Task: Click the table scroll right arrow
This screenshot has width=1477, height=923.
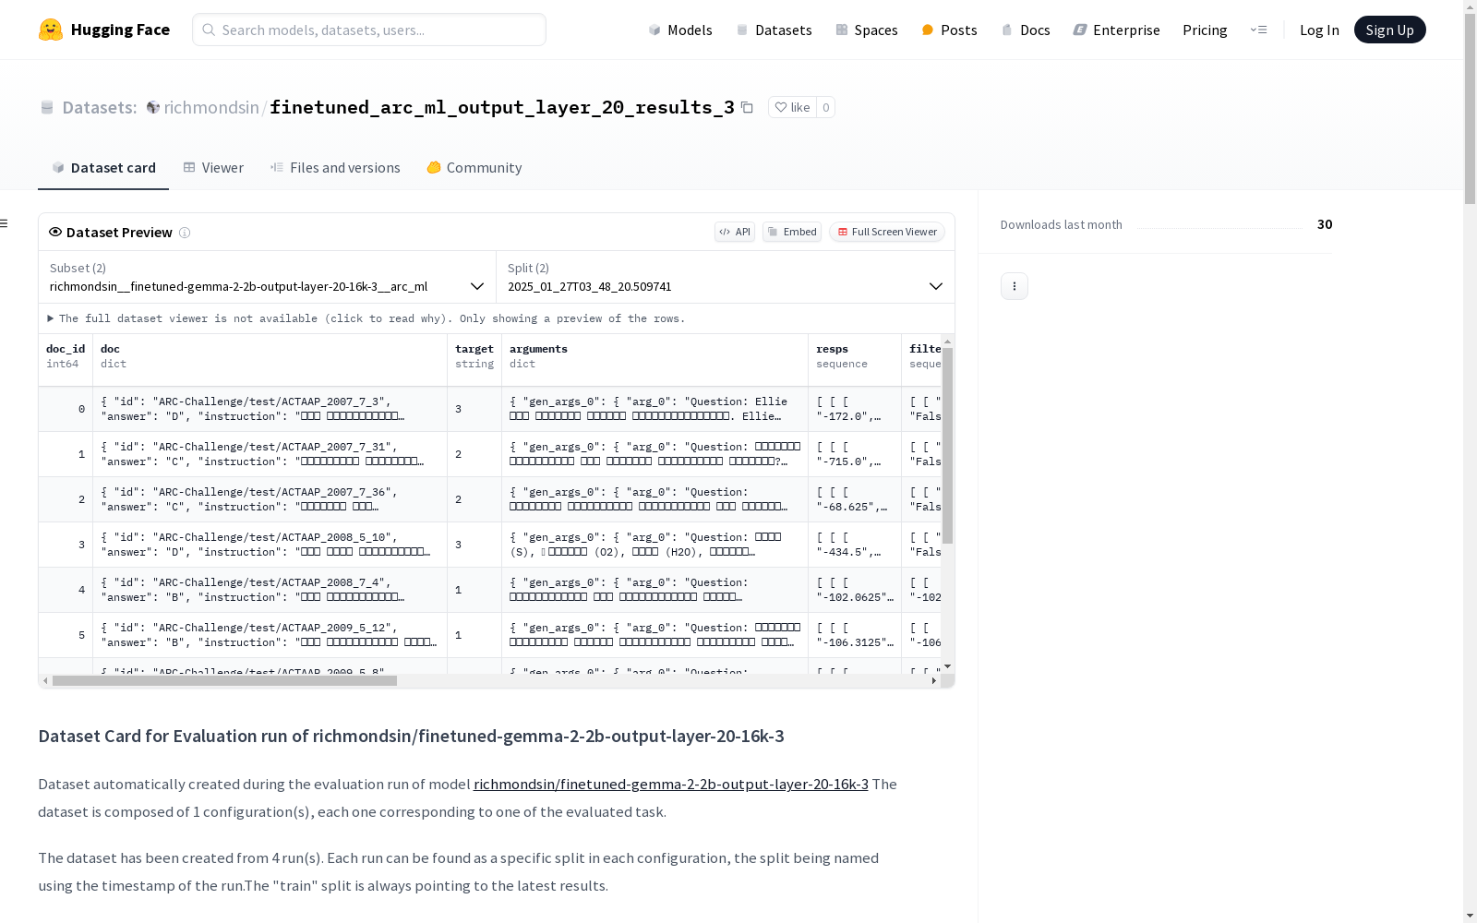Action: click(934, 681)
